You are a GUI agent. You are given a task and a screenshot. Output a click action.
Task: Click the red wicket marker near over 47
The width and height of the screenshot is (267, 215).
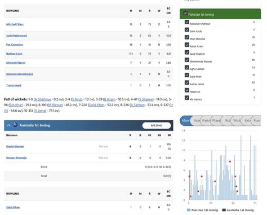(x=230, y=161)
